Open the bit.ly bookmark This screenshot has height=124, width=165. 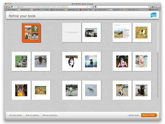[132, 10]
